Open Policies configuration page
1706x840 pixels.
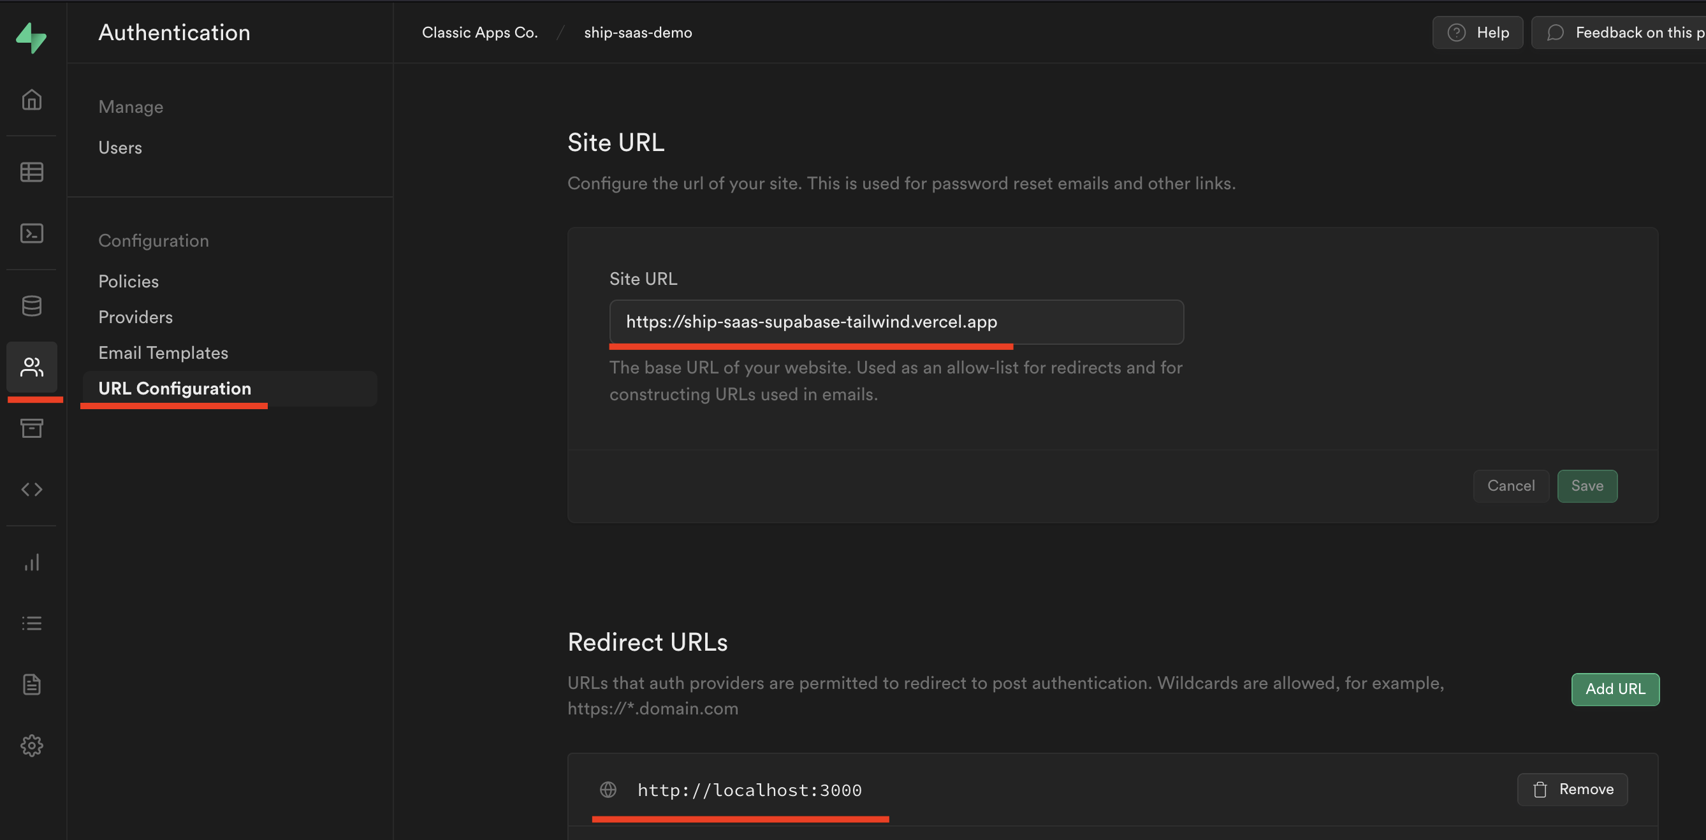tap(129, 281)
